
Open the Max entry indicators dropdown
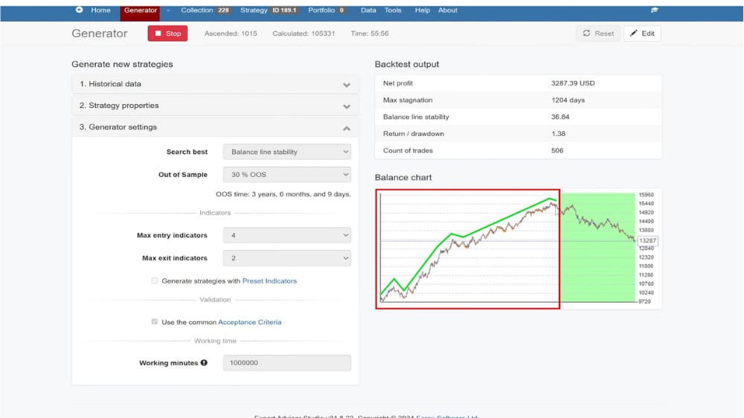coord(286,235)
